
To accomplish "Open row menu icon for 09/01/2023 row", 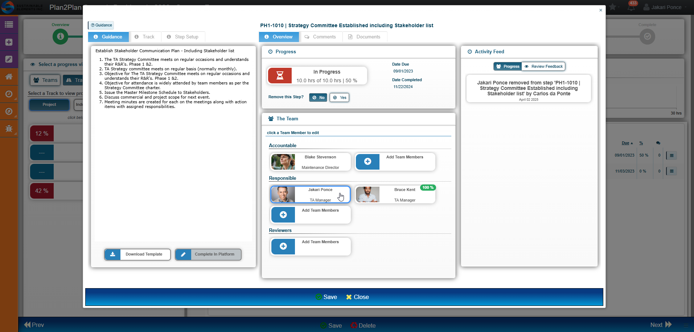I will click(672, 155).
